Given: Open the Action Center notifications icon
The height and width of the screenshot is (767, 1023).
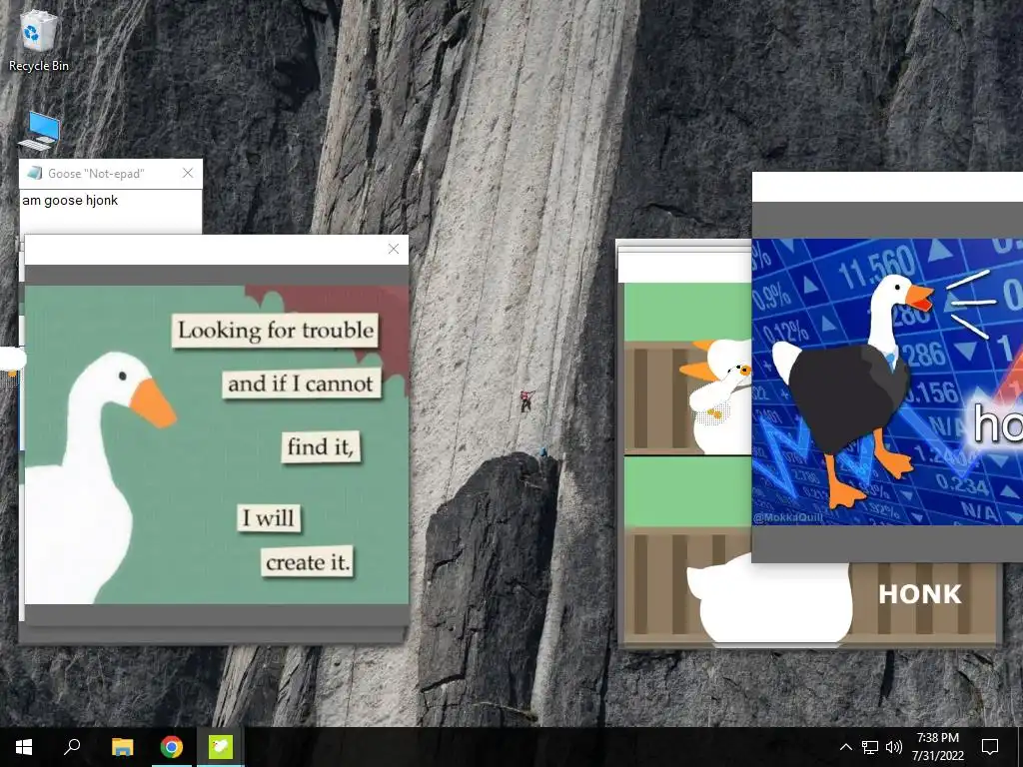Looking at the screenshot, I should coord(990,747).
